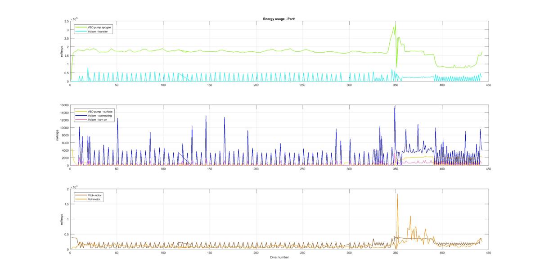Click "100" x-axis tick under bottom plot
540x280 pixels.
[163, 253]
